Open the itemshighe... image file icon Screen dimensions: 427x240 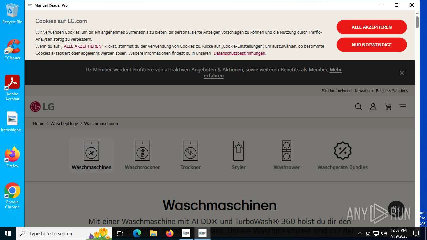[x=12, y=122]
